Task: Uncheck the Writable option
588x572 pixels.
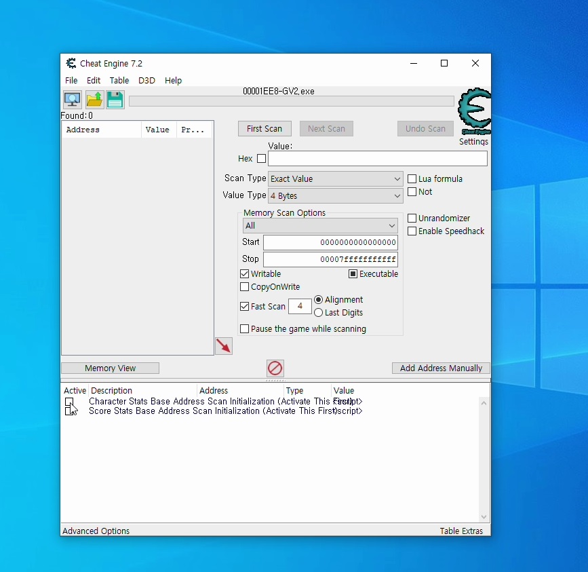Action: tap(245, 274)
